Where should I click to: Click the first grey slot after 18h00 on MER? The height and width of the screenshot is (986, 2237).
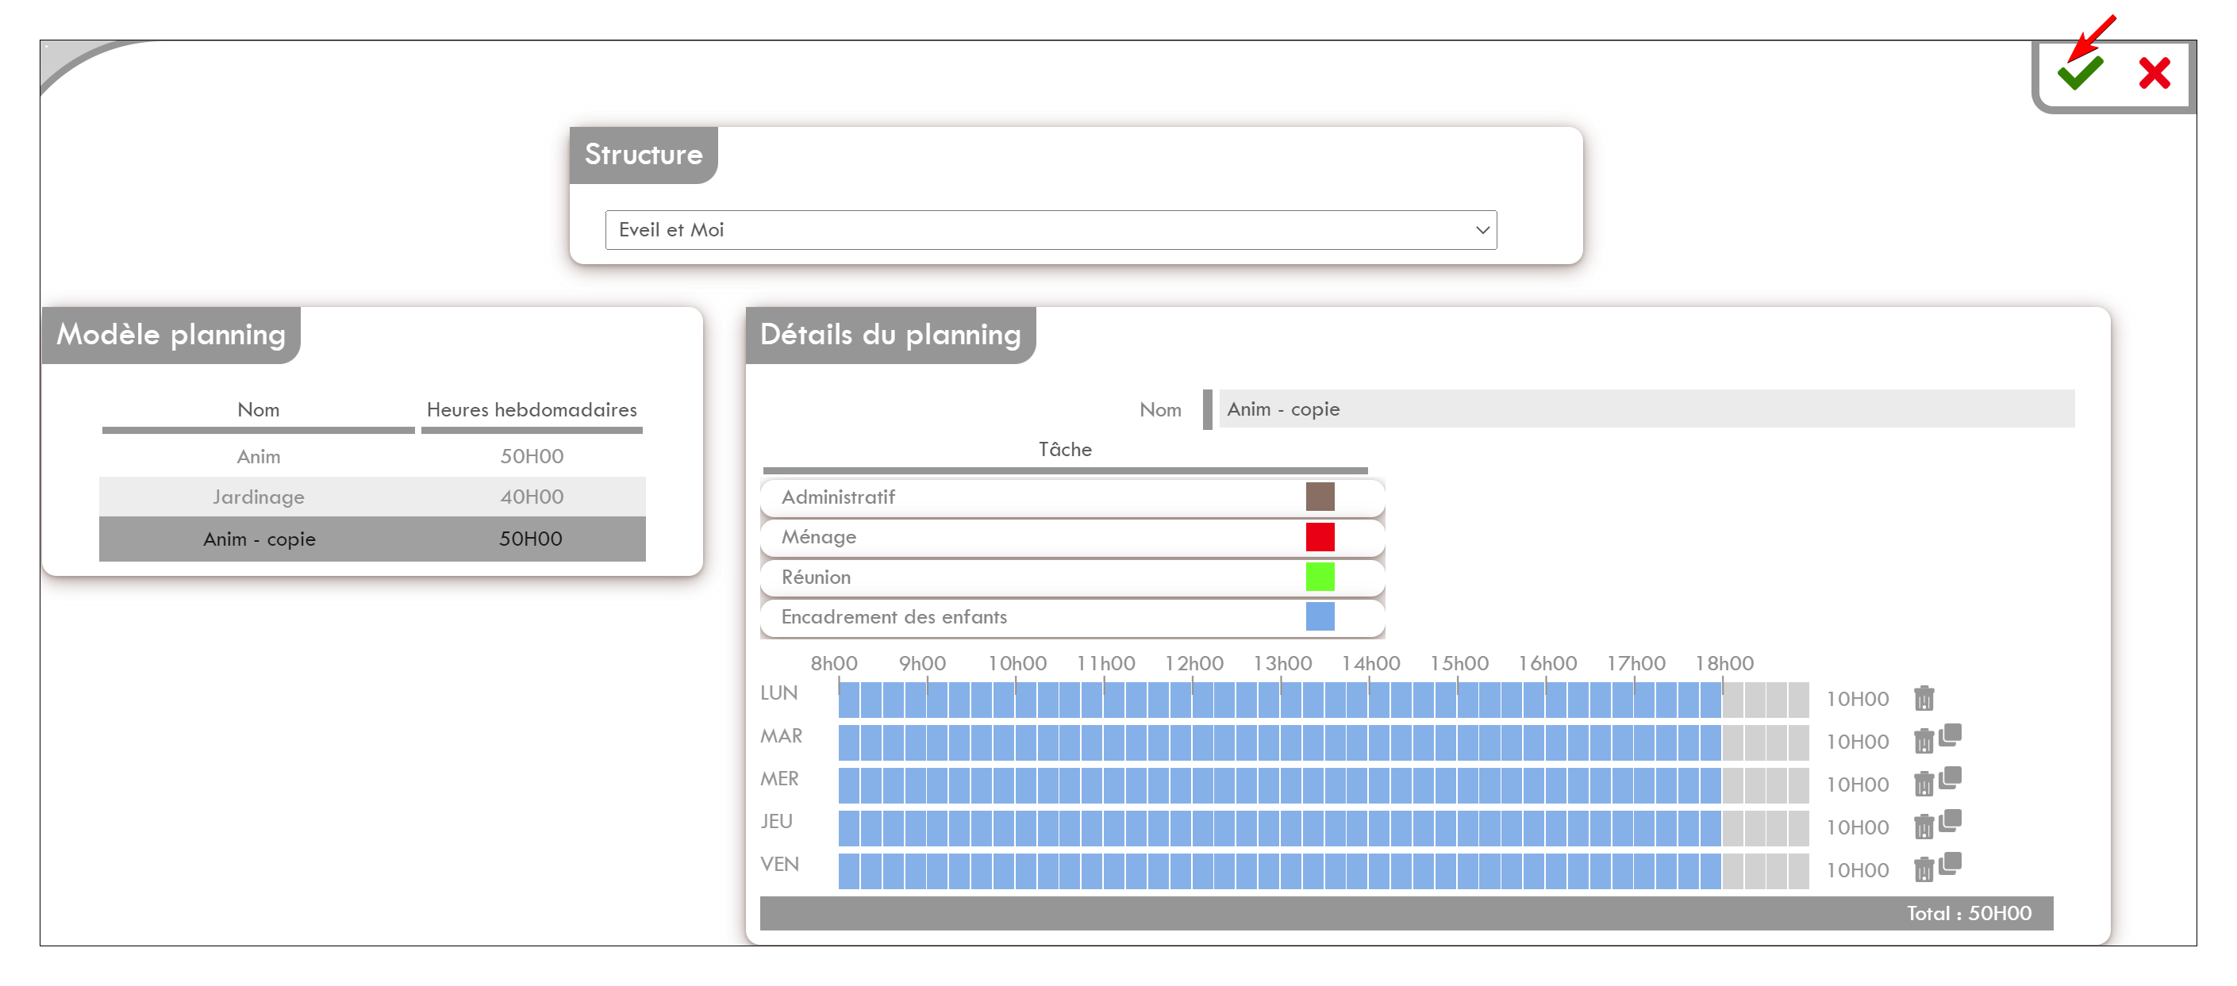pyautogui.click(x=1732, y=785)
